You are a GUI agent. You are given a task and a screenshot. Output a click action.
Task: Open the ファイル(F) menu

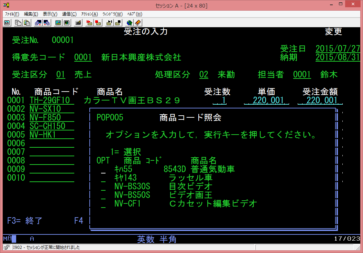click(12, 14)
